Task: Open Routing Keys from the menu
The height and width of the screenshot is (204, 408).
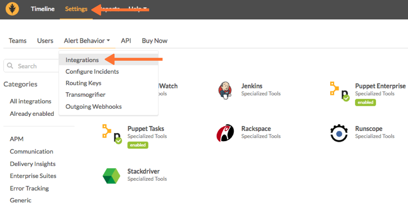Action: 83,83
